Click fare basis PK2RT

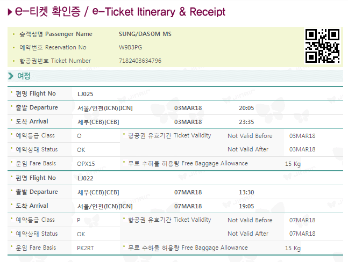(x=85, y=248)
